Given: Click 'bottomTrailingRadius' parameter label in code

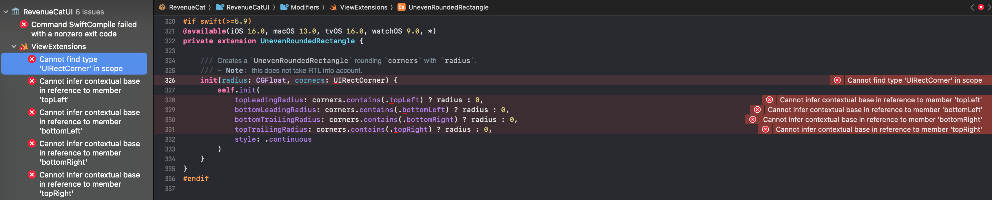Looking at the screenshot, I should pos(277,119).
